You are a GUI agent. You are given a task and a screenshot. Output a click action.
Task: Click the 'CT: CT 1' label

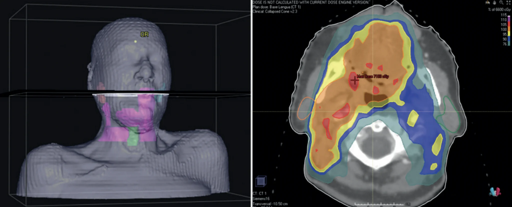(259, 193)
